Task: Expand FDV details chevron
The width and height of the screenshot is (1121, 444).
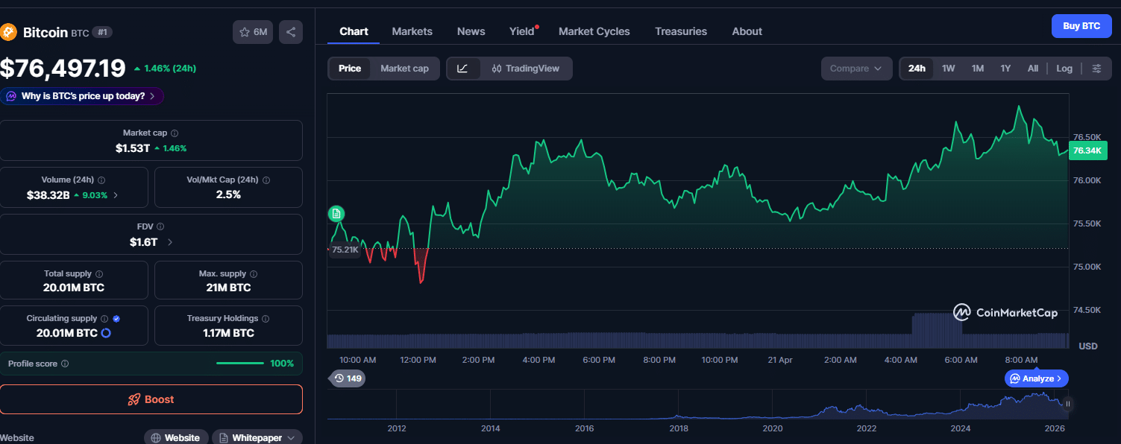Action: [170, 242]
